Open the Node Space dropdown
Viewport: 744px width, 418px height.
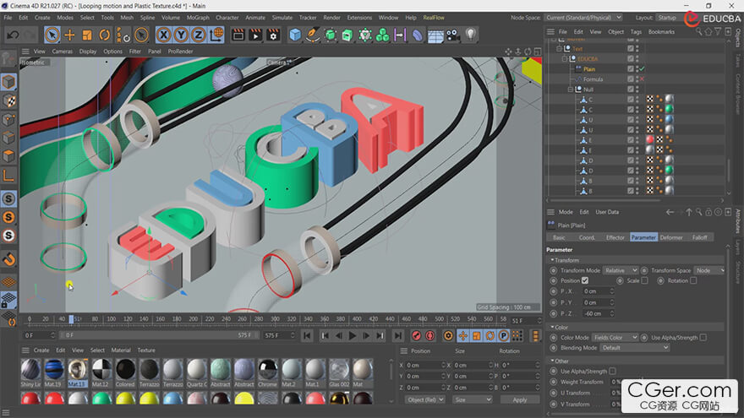point(583,18)
